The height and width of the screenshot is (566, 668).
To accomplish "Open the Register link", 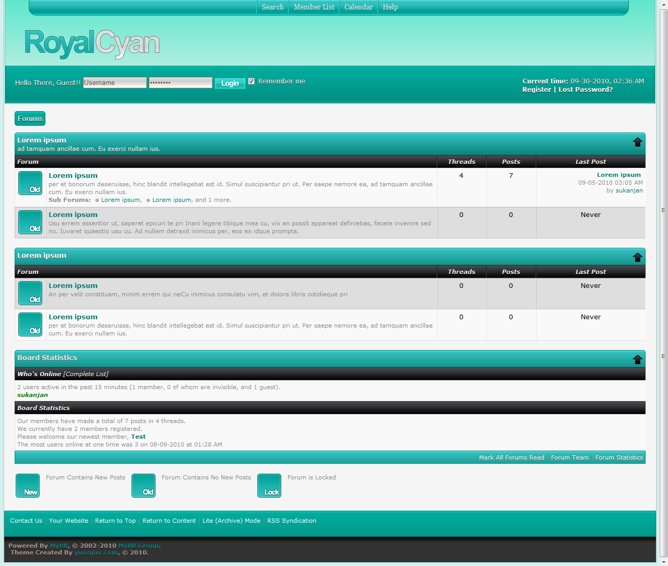I will pyautogui.click(x=536, y=90).
